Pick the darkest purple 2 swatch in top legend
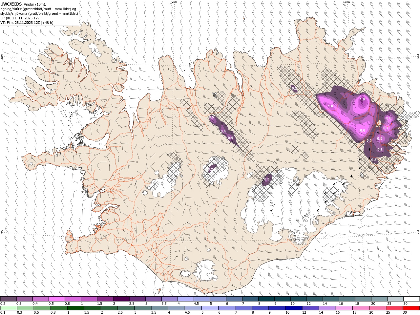 121,299
